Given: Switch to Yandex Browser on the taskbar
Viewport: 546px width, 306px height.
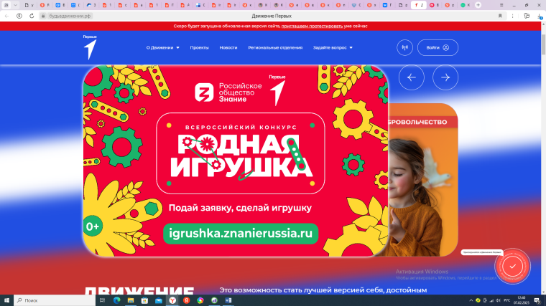Looking at the screenshot, I should click(x=172, y=300).
